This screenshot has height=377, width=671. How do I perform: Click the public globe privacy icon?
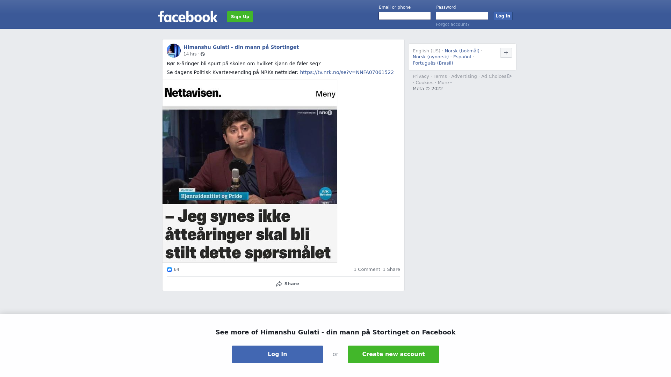point(203,54)
